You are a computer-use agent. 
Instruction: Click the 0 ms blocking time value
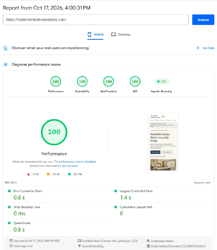pyautogui.click(x=19, y=213)
